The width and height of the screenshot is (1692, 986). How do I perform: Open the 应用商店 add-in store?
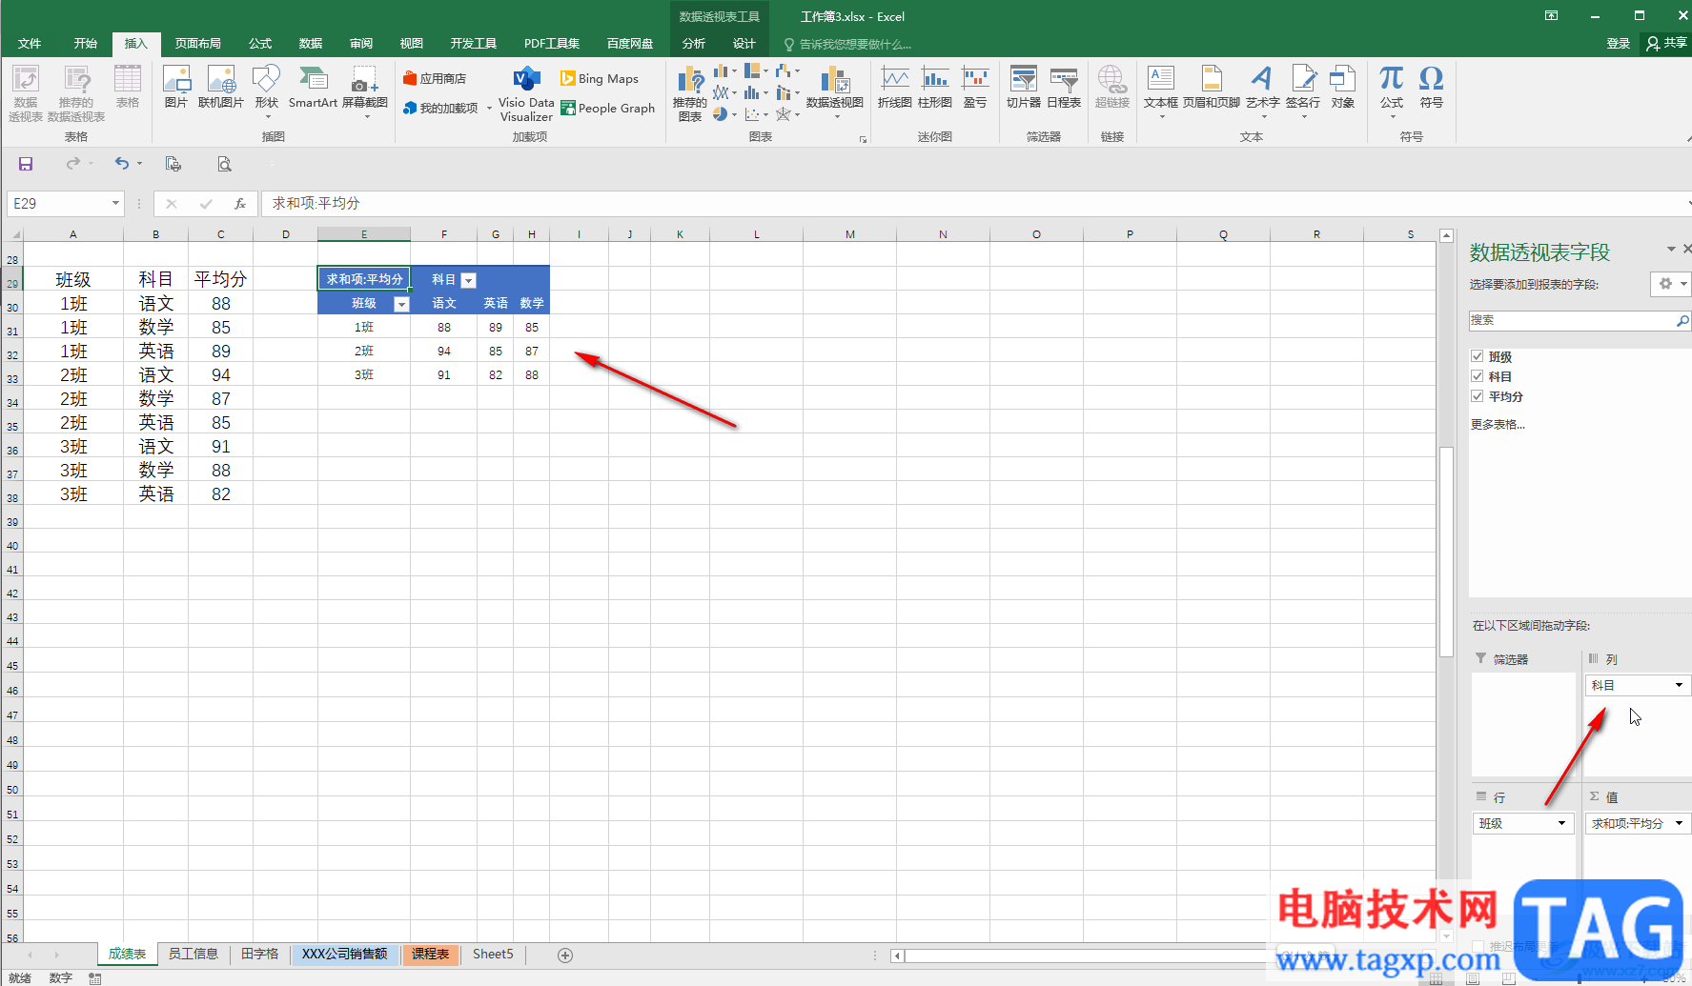tap(435, 78)
